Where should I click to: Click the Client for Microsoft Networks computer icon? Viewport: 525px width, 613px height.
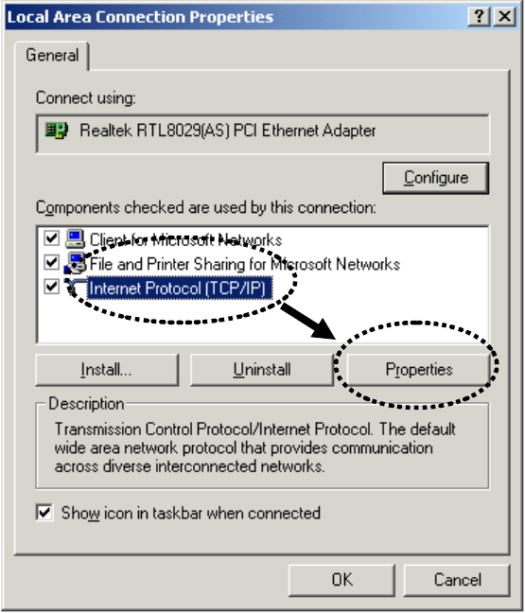(x=75, y=239)
